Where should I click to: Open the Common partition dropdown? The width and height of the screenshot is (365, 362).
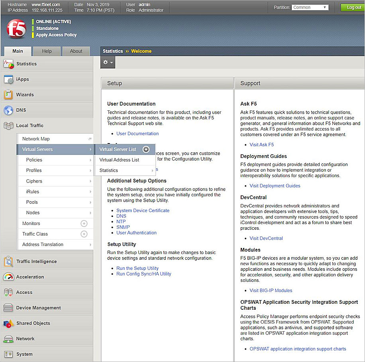pyautogui.click(x=310, y=7)
